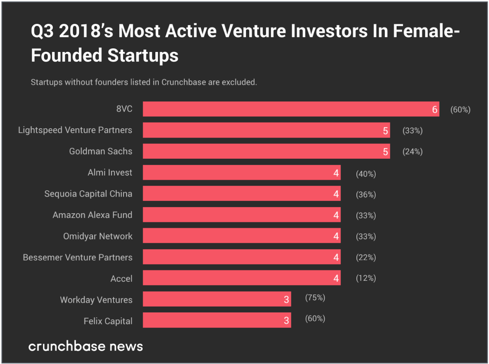Click the Felix Capital investor label
The image size is (489, 364).
click(108, 321)
